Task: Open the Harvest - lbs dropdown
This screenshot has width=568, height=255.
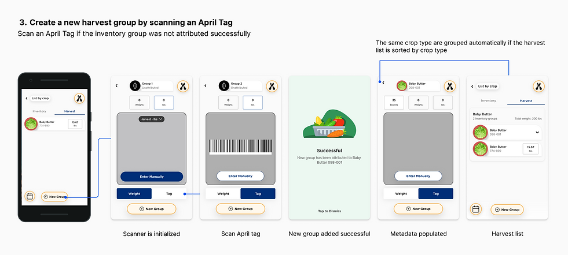Action: click(152, 119)
